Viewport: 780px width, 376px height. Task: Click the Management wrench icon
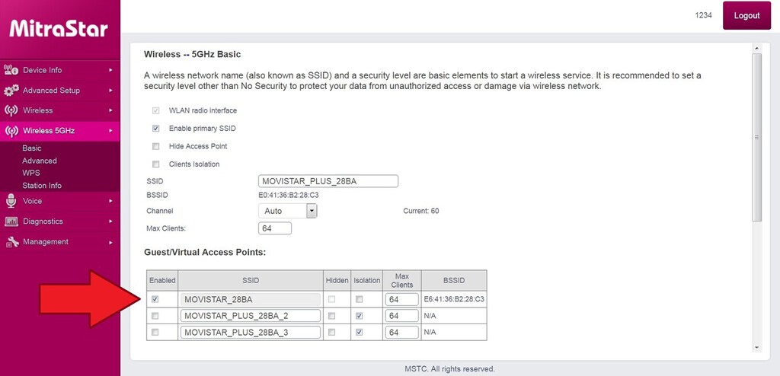coord(11,242)
